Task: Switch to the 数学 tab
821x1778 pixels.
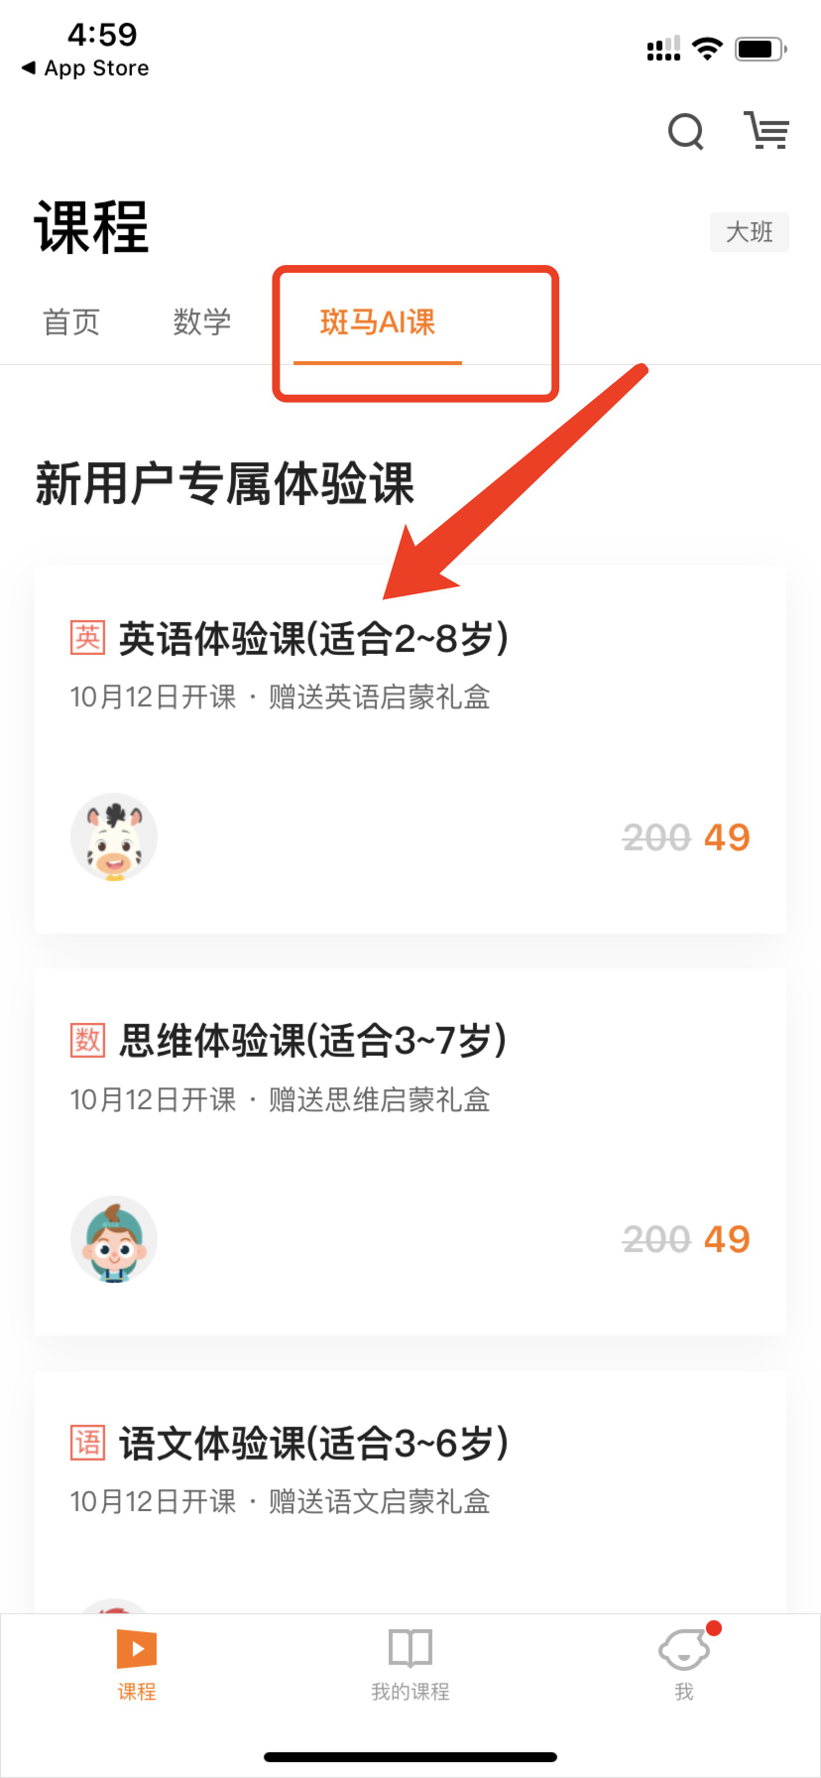Action: (202, 322)
